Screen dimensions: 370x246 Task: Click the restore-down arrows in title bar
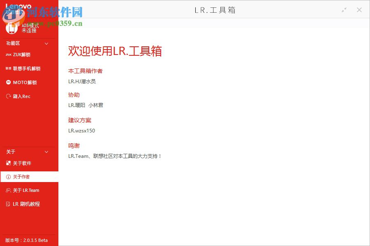[x=344, y=10]
